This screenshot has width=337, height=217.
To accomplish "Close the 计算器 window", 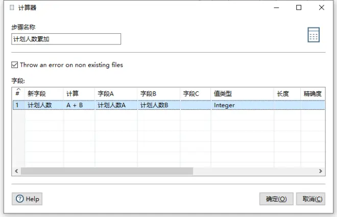I will (322, 8).
